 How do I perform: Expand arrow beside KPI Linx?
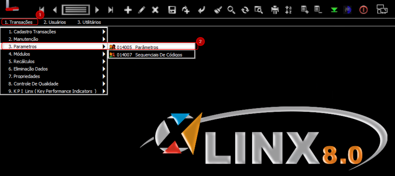[104, 91]
